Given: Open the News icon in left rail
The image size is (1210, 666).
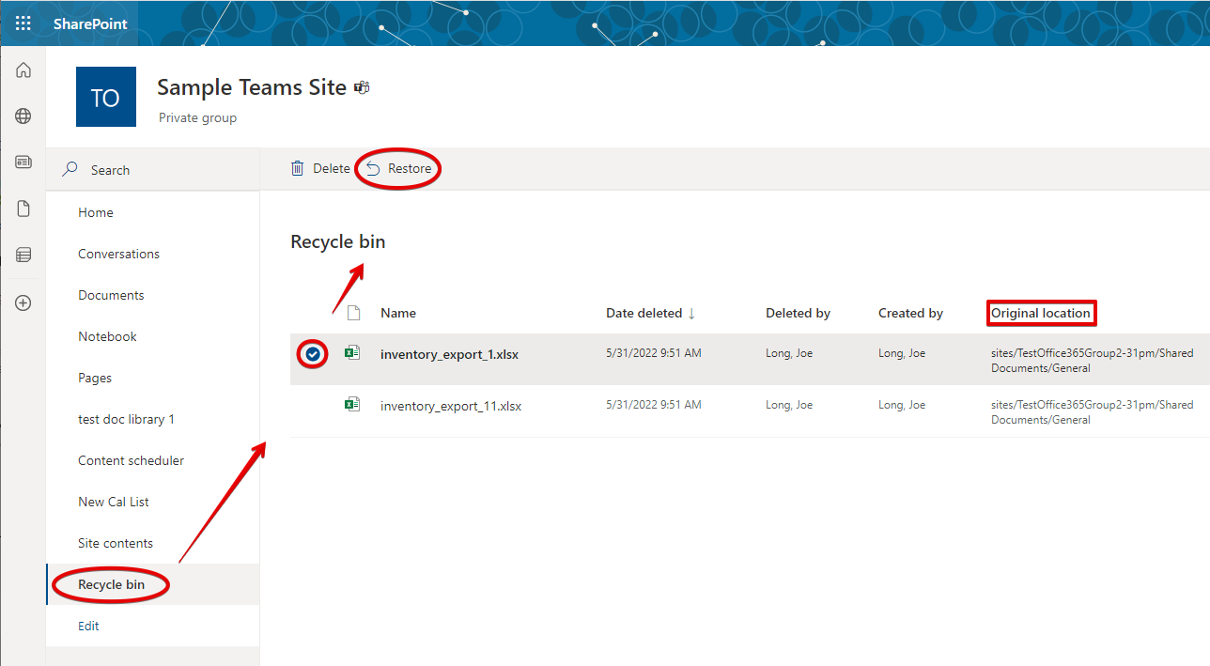Looking at the screenshot, I should (x=23, y=163).
